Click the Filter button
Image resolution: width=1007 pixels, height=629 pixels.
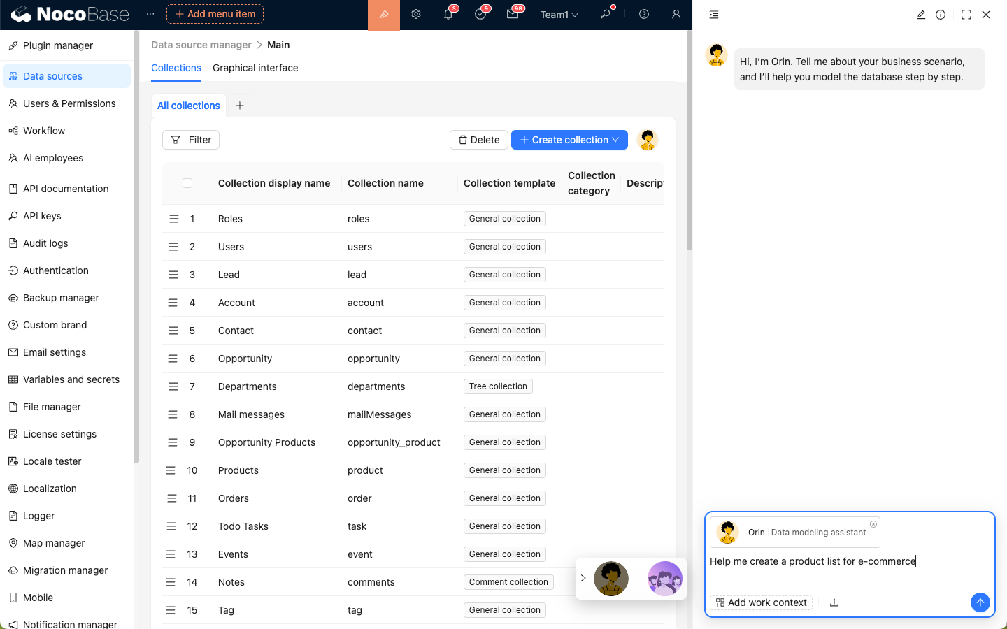click(x=191, y=140)
